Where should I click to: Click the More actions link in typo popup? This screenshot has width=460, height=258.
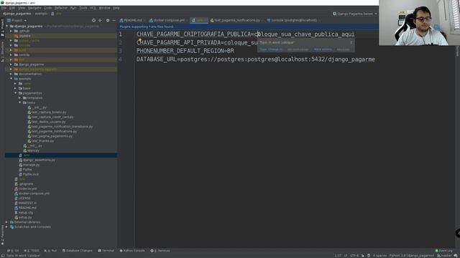[x=323, y=49]
